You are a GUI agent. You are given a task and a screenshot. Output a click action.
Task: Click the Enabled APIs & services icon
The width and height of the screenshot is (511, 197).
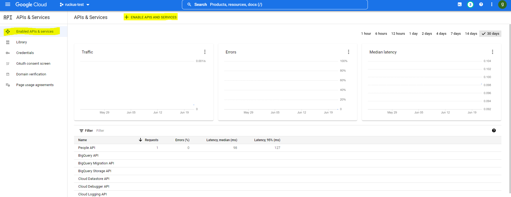point(8,32)
